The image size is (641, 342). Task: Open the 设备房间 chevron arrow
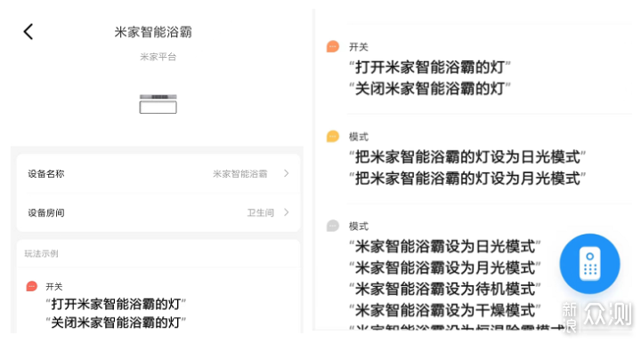tap(286, 212)
